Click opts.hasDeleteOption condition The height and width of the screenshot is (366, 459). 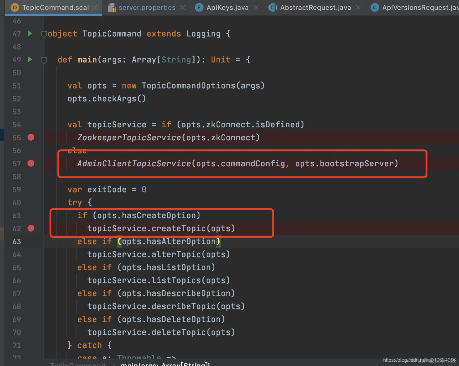pos(171,319)
